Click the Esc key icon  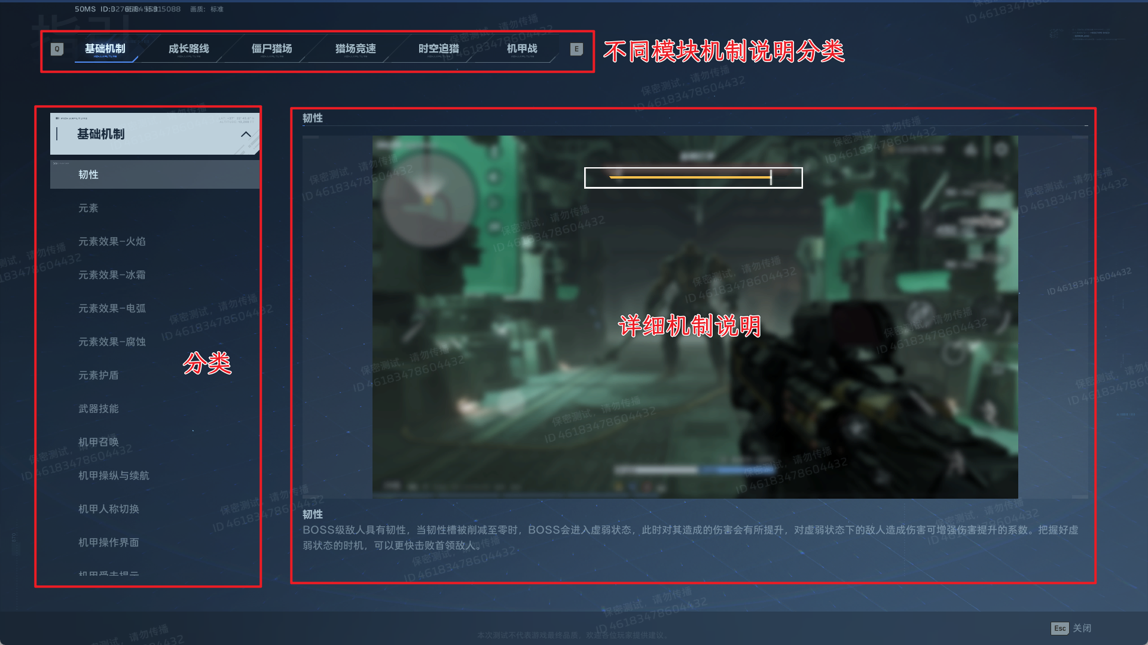click(x=1060, y=628)
